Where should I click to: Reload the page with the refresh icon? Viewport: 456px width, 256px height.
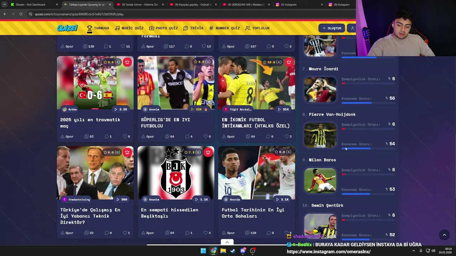[21, 14]
